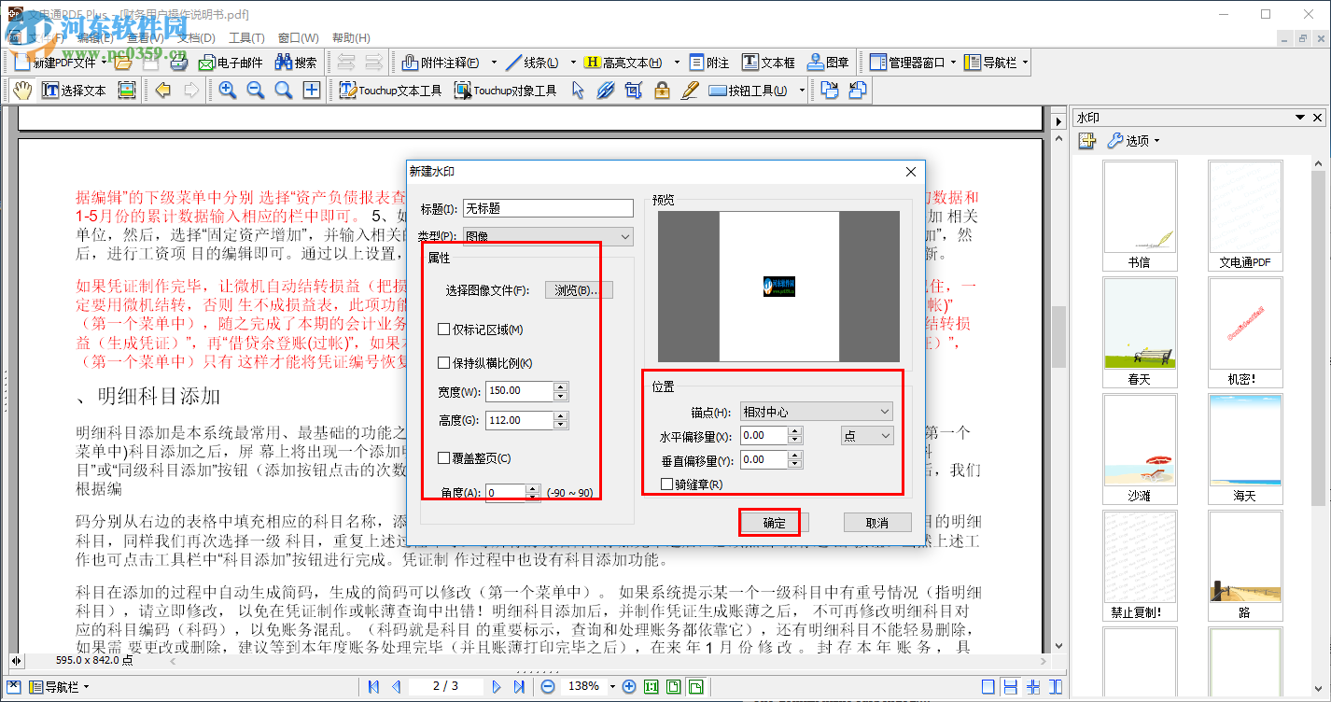Click the 标题 input field 无标题
This screenshot has height=702, width=1331.
[x=549, y=209]
